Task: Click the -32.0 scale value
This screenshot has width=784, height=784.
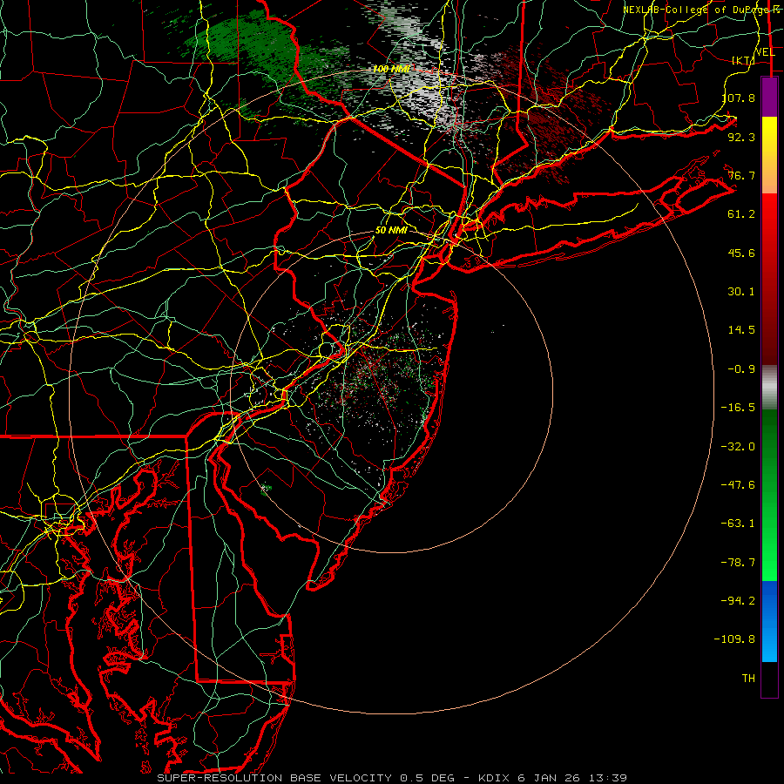Action: pyautogui.click(x=738, y=446)
